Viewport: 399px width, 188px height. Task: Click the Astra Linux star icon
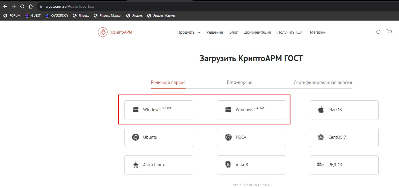136,165
